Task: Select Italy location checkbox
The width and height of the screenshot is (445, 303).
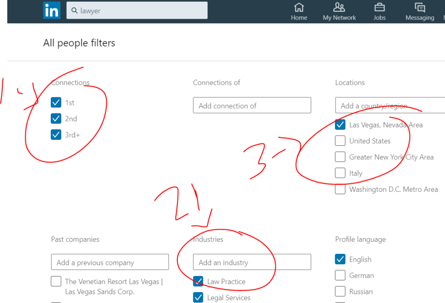Action: point(340,173)
